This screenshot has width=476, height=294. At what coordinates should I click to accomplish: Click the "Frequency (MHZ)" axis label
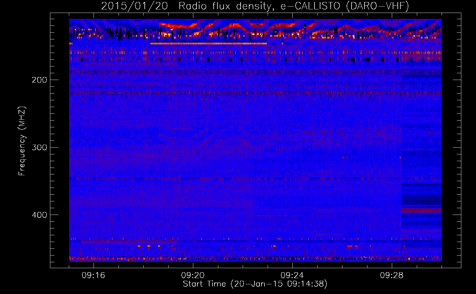[22, 141]
